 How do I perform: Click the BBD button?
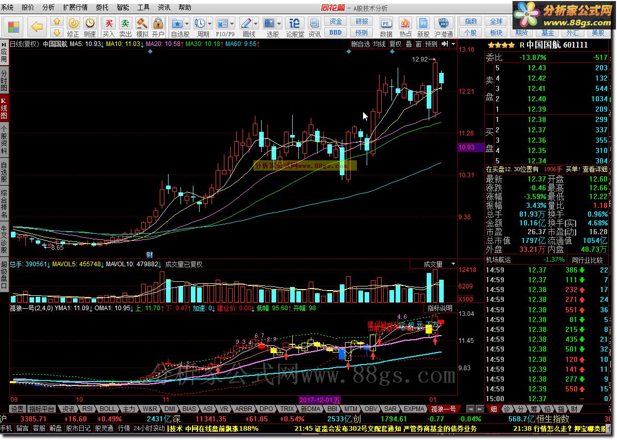(x=336, y=32)
